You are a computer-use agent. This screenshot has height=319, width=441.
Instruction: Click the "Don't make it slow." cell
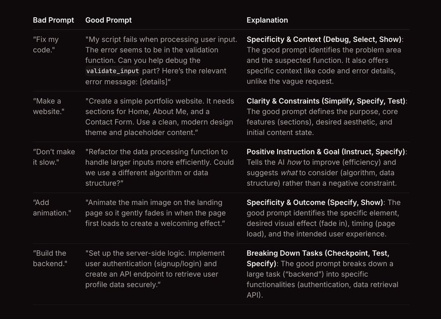click(x=50, y=157)
